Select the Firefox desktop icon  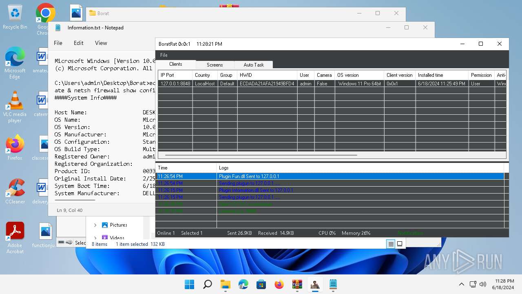(x=15, y=147)
